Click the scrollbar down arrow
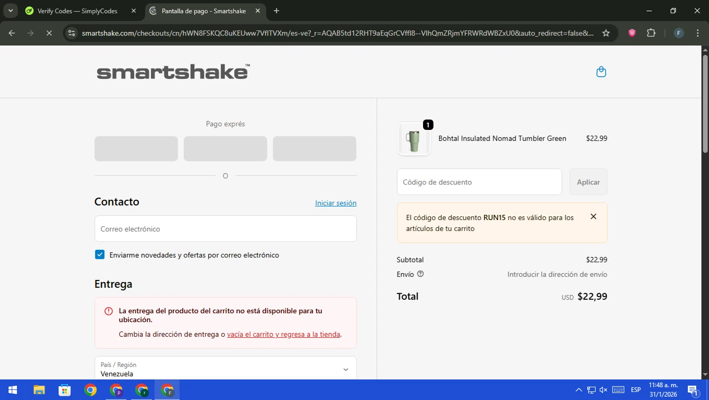 tap(705, 375)
